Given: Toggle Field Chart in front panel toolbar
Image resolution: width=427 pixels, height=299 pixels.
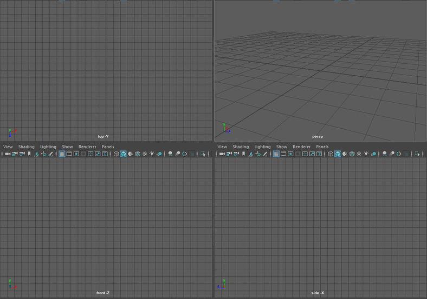Looking at the screenshot, I should coord(90,154).
